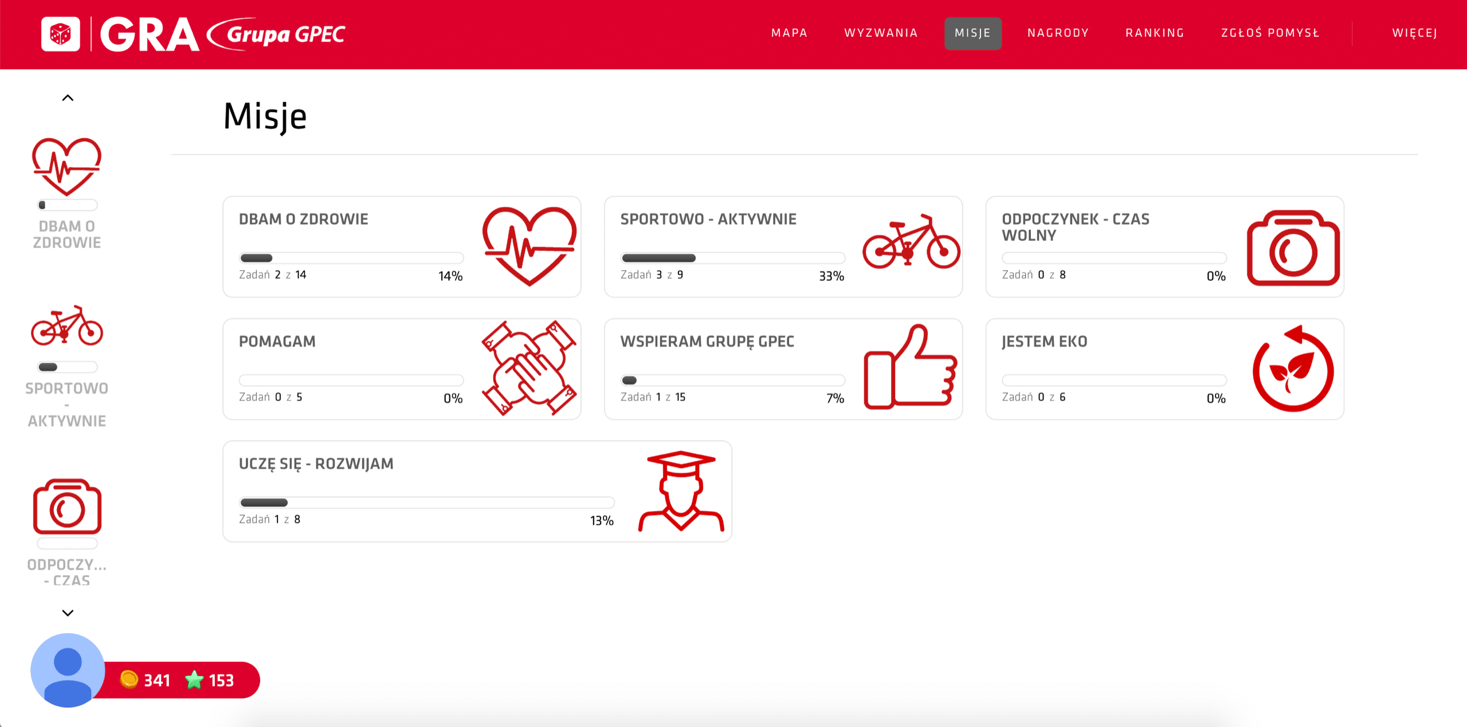
Task: Click the dice logo icon
Action: tap(60, 34)
